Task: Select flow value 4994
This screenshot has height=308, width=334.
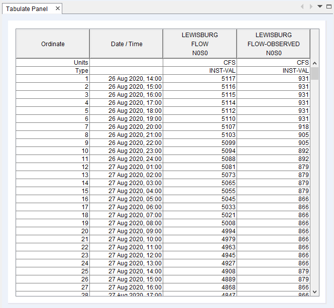Action: pyautogui.click(x=200, y=231)
